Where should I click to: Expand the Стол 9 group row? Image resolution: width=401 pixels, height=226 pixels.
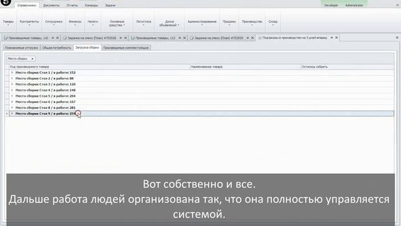point(12,114)
